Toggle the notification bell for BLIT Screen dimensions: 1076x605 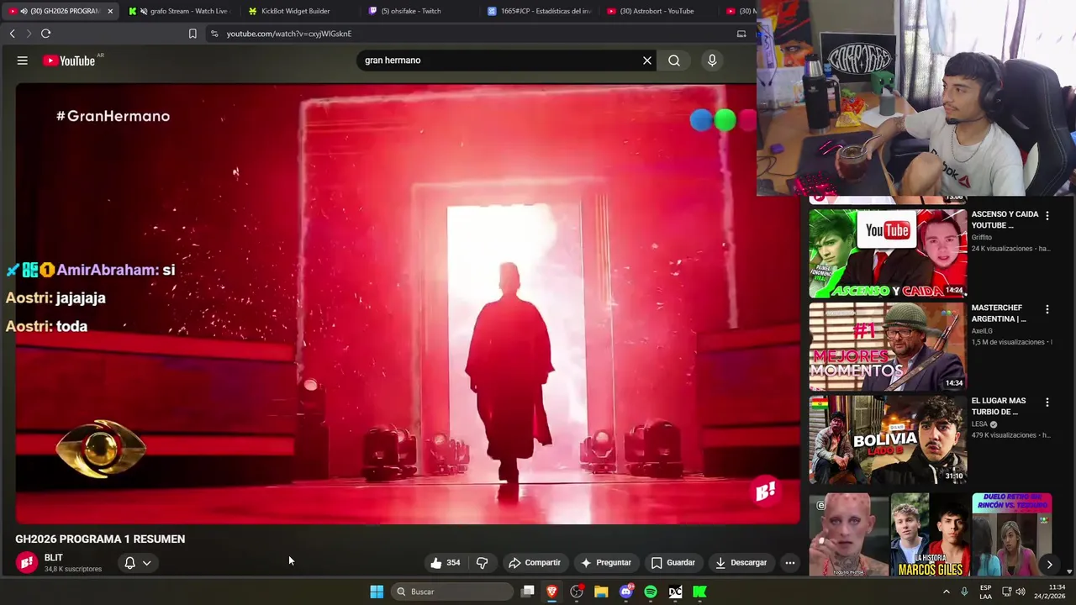click(129, 563)
